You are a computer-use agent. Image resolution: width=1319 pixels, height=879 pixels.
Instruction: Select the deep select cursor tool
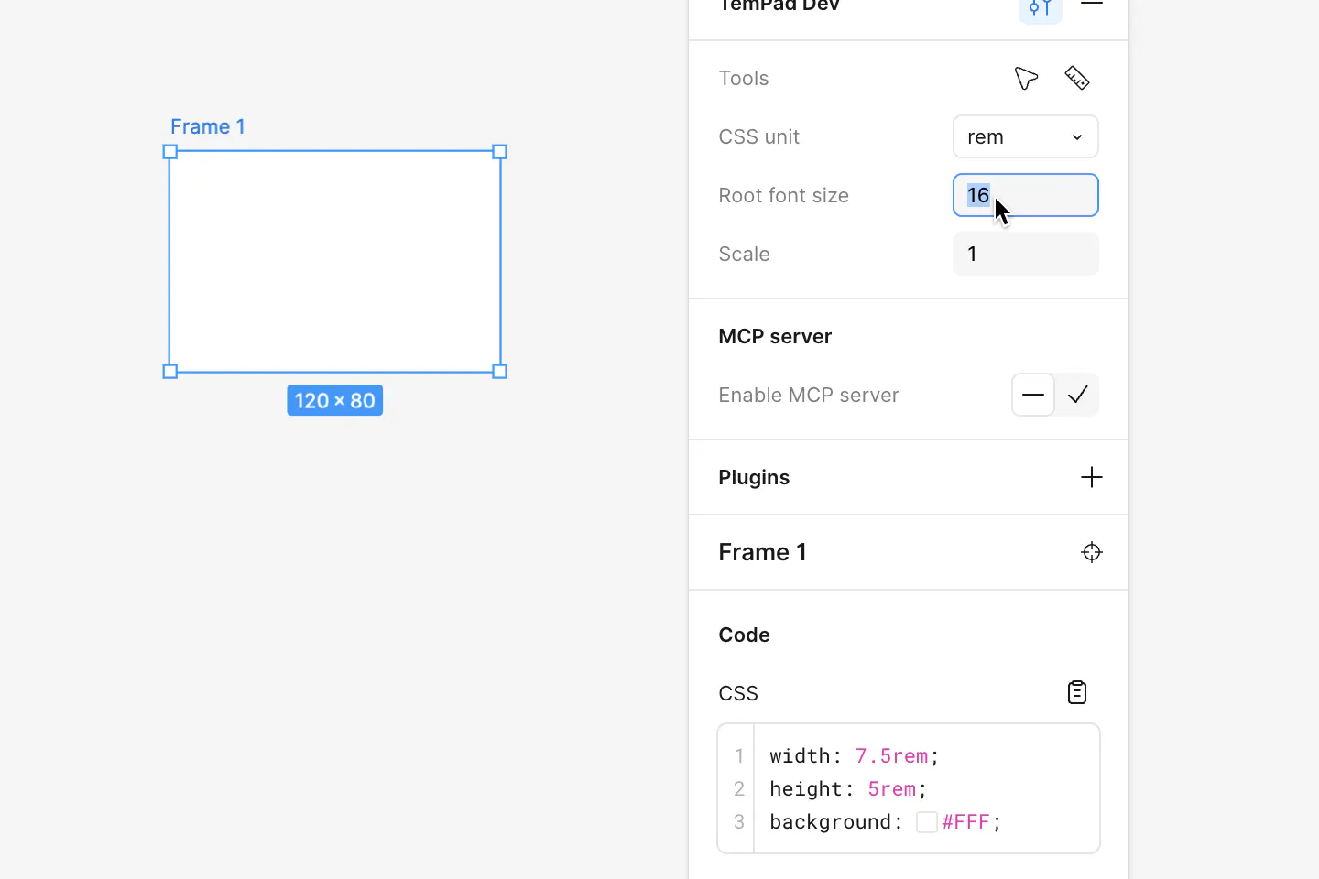point(1026,79)
